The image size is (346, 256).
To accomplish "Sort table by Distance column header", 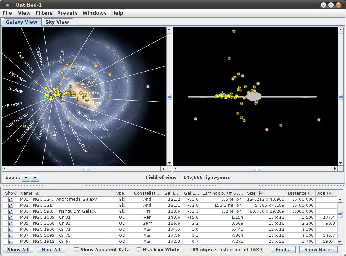I will [x=300, y=193].
